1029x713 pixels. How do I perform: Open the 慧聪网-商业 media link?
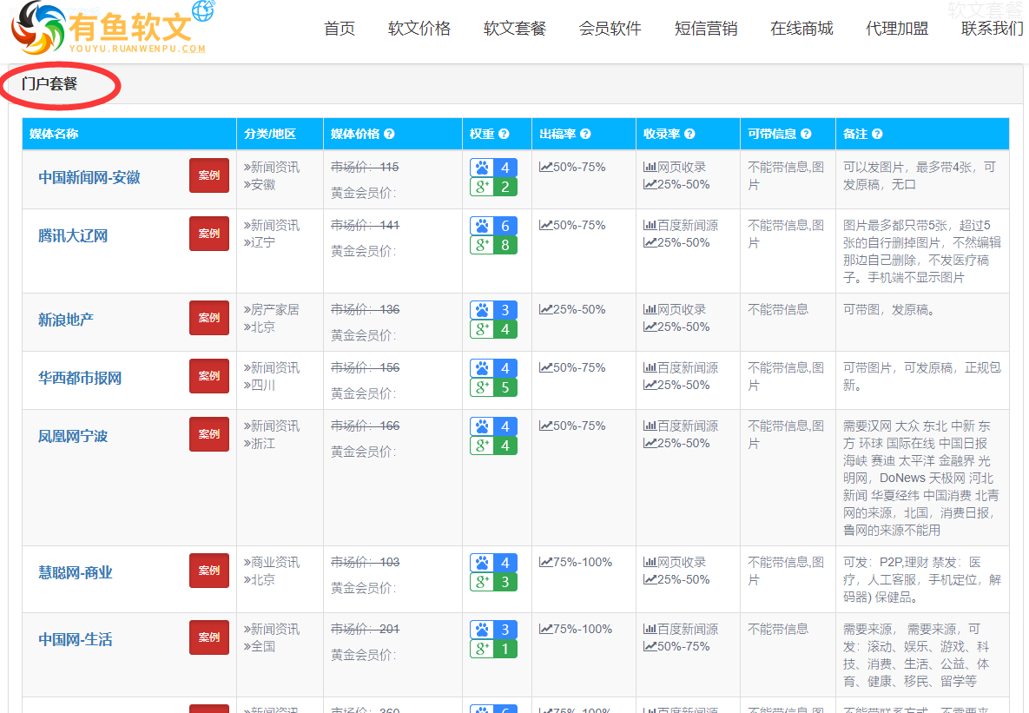pyautogui.click(x=76, y=573)
